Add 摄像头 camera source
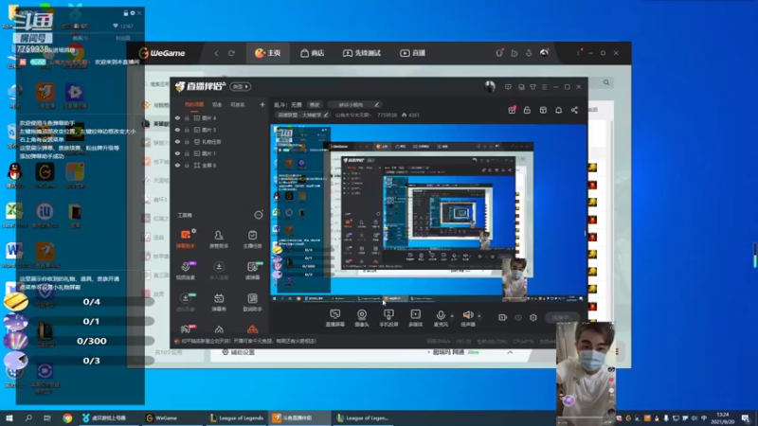This screenshot has height=426, width=758. coord(362,318)
